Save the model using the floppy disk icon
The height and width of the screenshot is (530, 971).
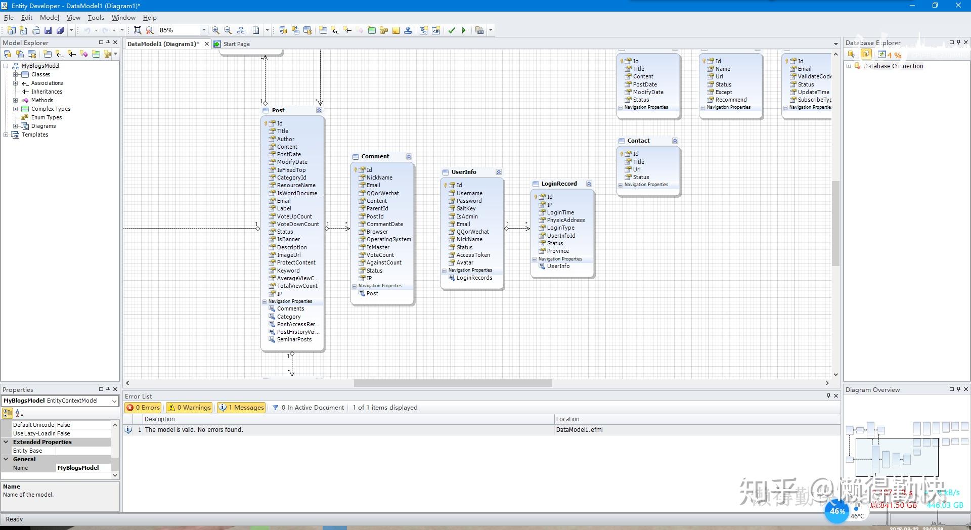coord(47,30)
